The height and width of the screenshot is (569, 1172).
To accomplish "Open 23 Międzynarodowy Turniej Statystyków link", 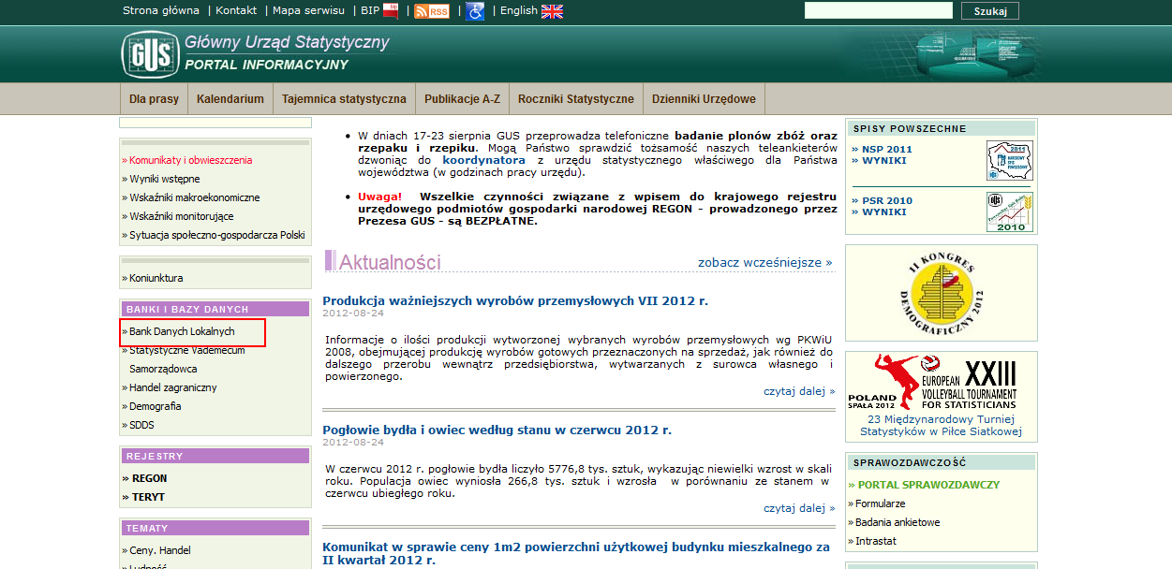I will (942, 426).
